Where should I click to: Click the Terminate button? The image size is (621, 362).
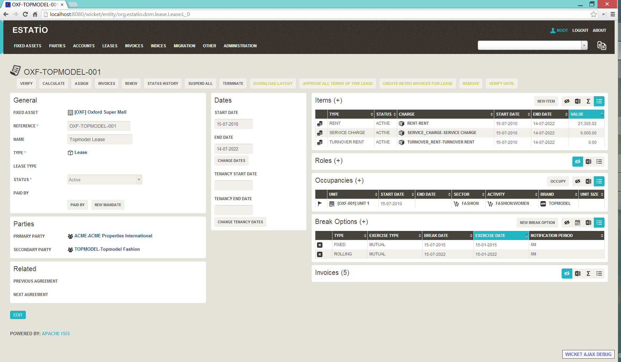[233, 83]
